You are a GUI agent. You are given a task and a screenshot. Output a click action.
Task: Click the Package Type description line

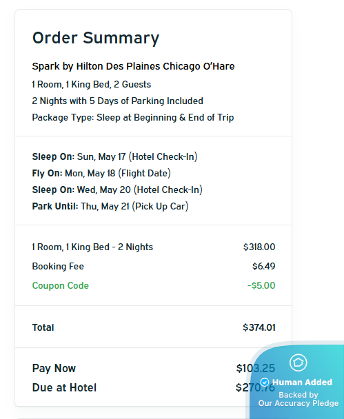pyautogui.click(x=133, y=118)
